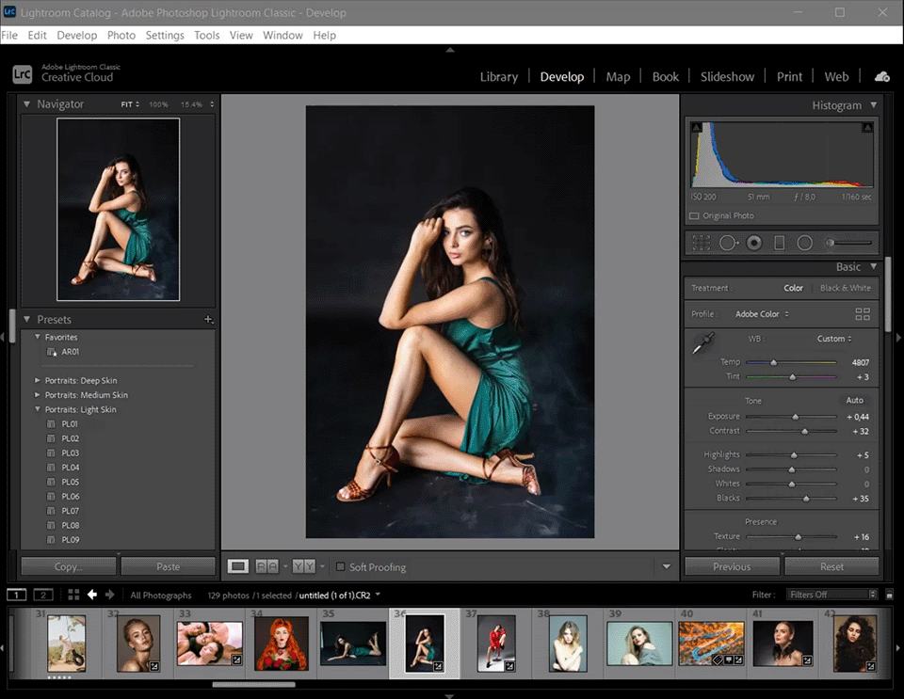
Task: Select filmstrip thumbnail 34 red-haired portrait
Action: tap(282, 643)
